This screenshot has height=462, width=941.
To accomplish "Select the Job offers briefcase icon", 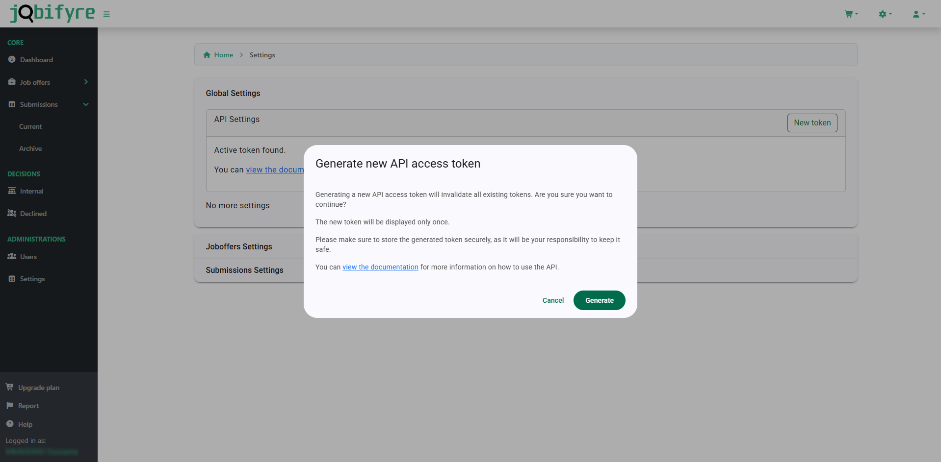I will [x=12, y=82].
